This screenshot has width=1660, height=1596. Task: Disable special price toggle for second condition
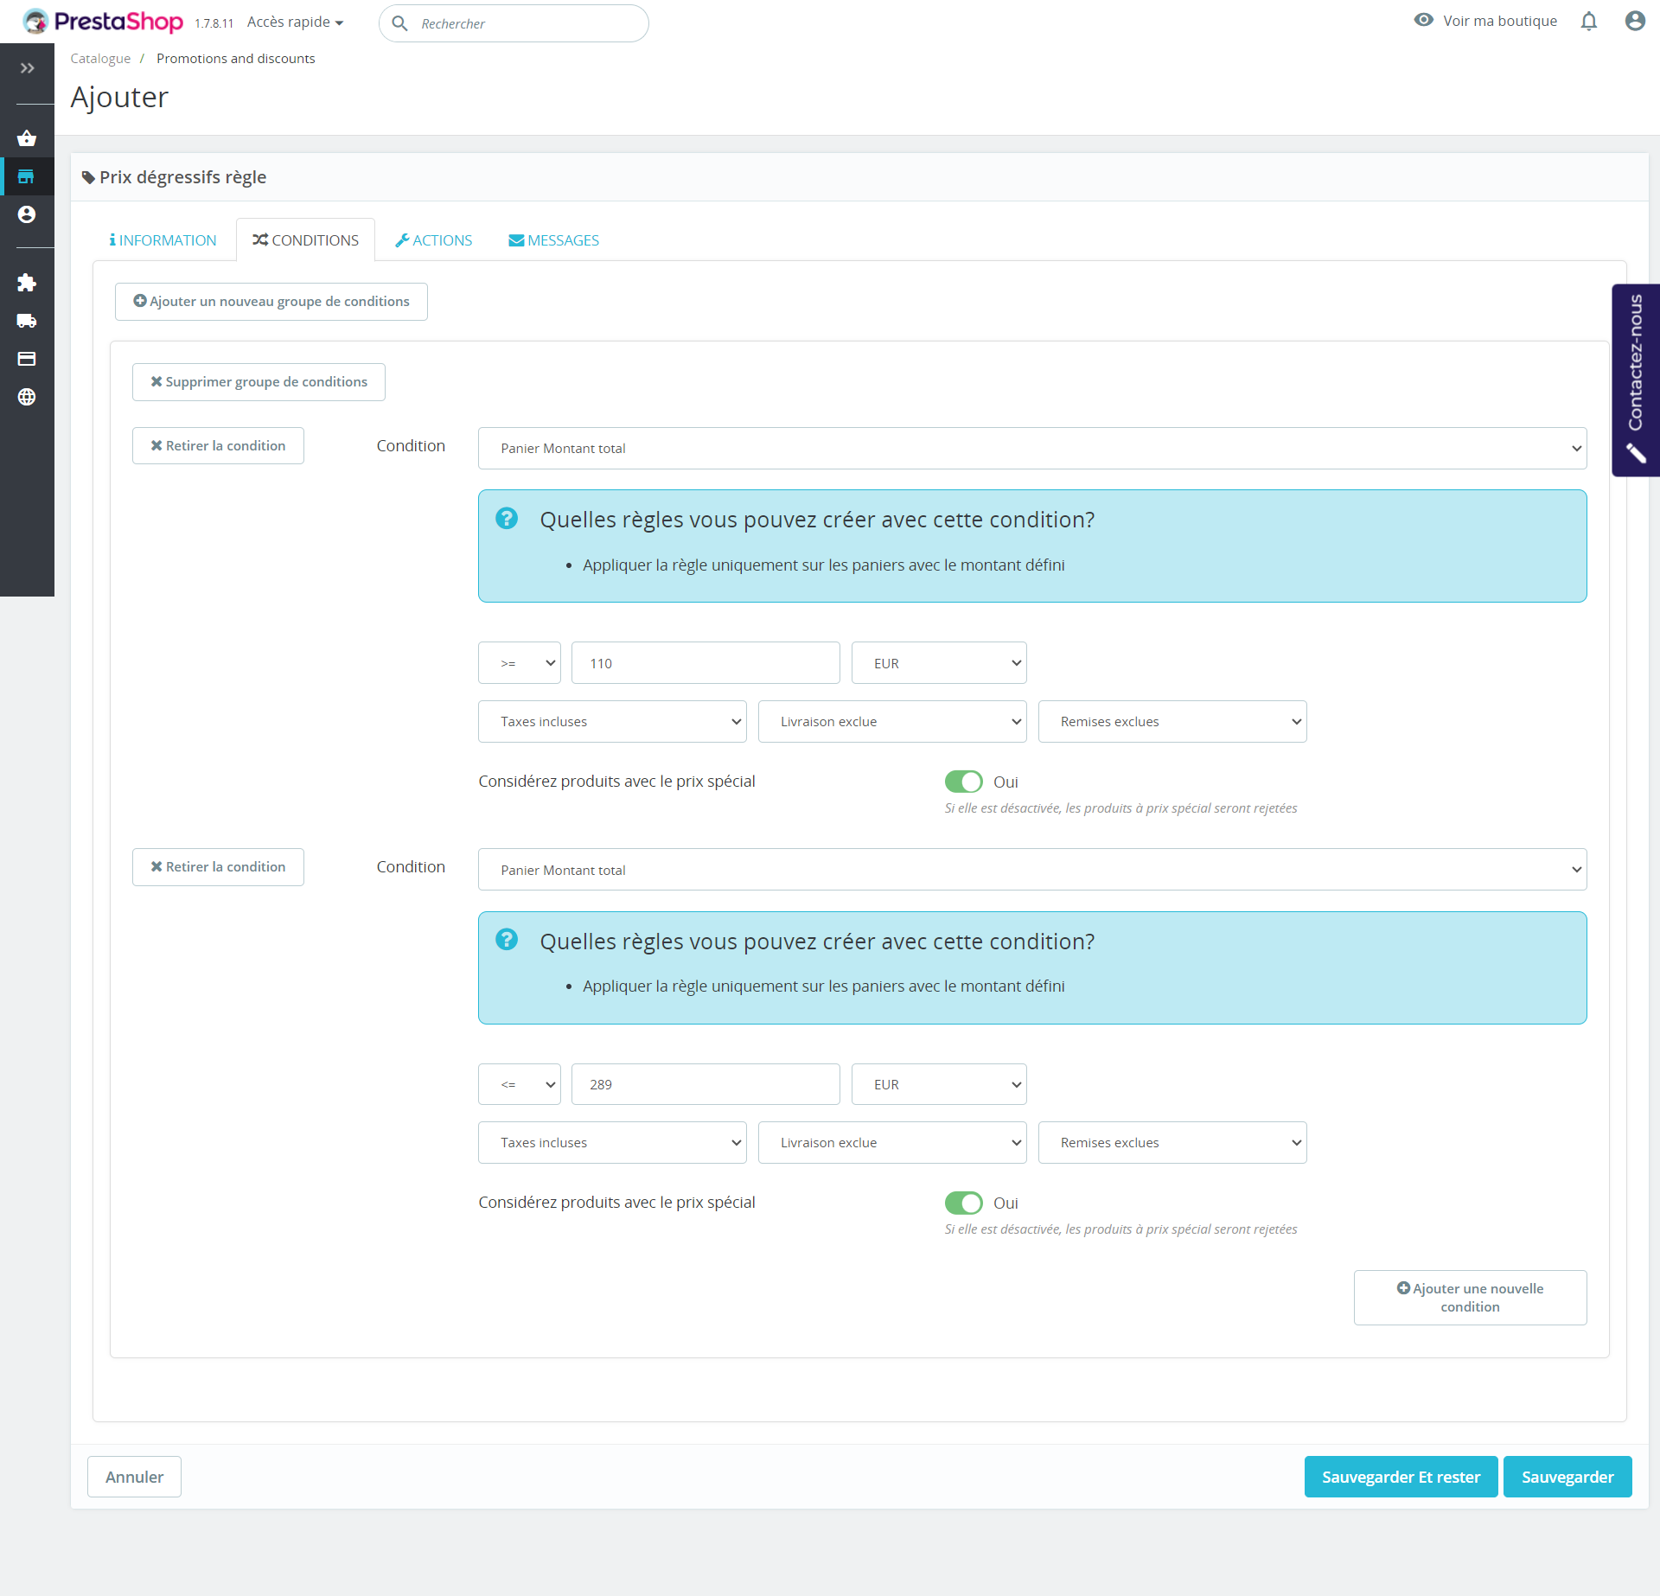click(x=963, y=1203)
